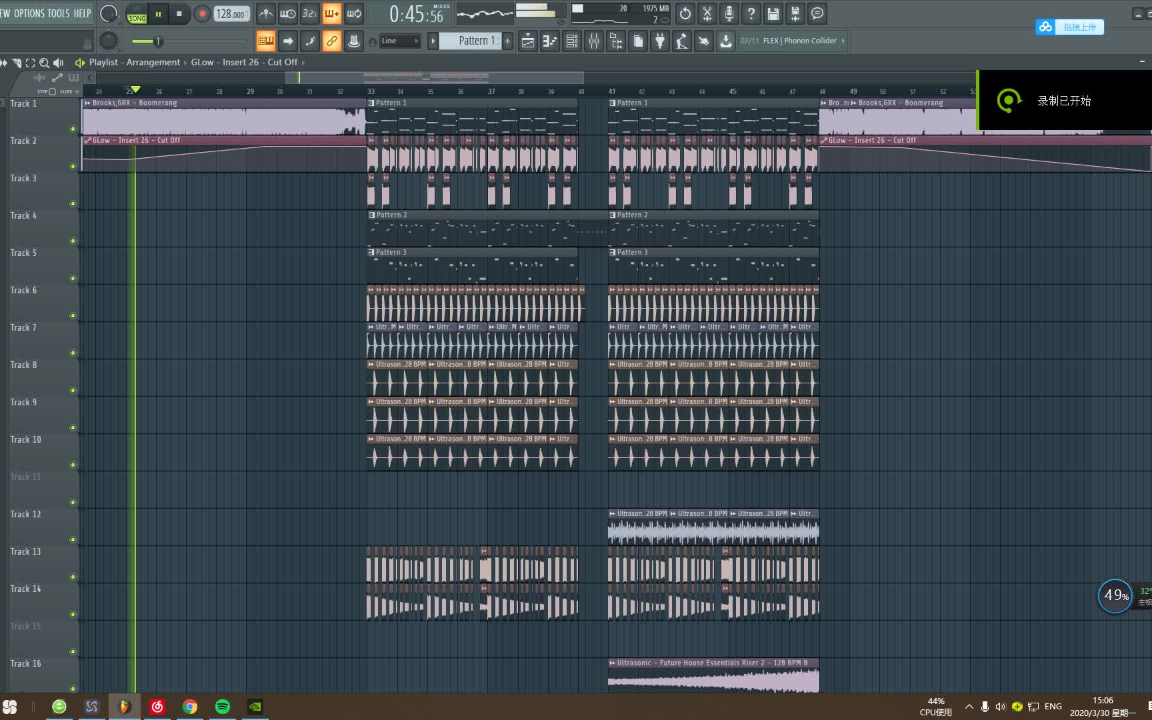The width and height of the screenshot is (1152, 720).
Task: Open the Piano roll view
Action: (550, 41)
